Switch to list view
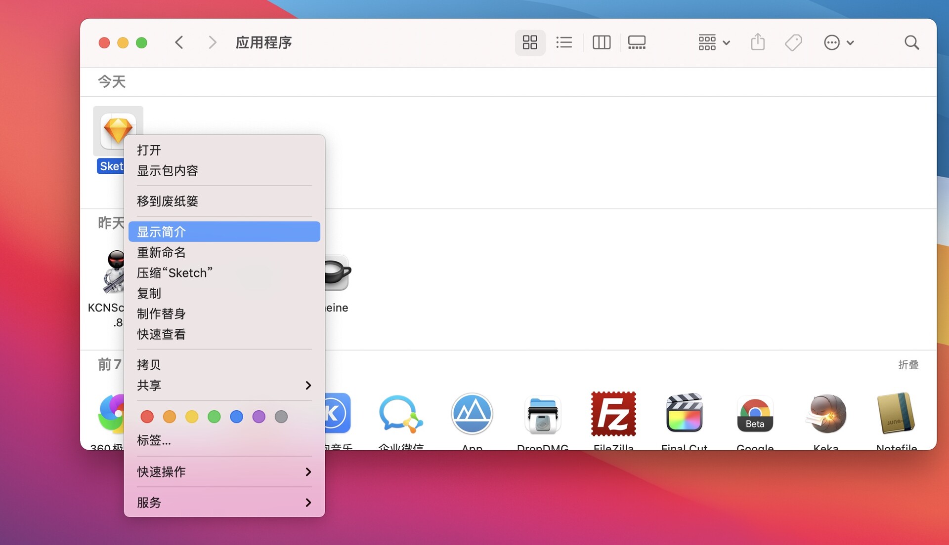Screen dimensions: 949x545 [563, 42]
